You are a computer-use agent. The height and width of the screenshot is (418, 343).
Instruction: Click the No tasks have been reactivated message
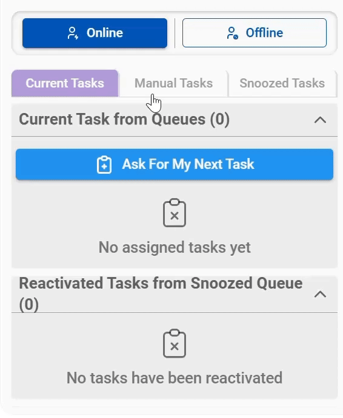[x=175, y=378]
